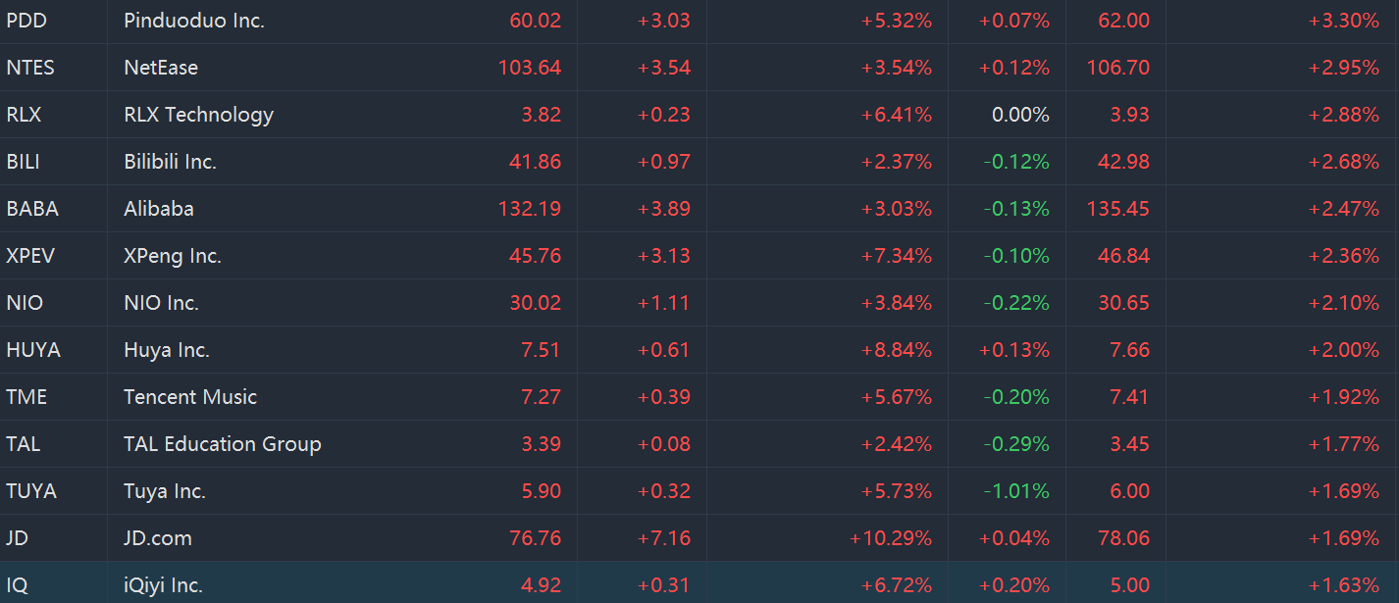Select the NTES ticker row

click(x=30, y=68)
